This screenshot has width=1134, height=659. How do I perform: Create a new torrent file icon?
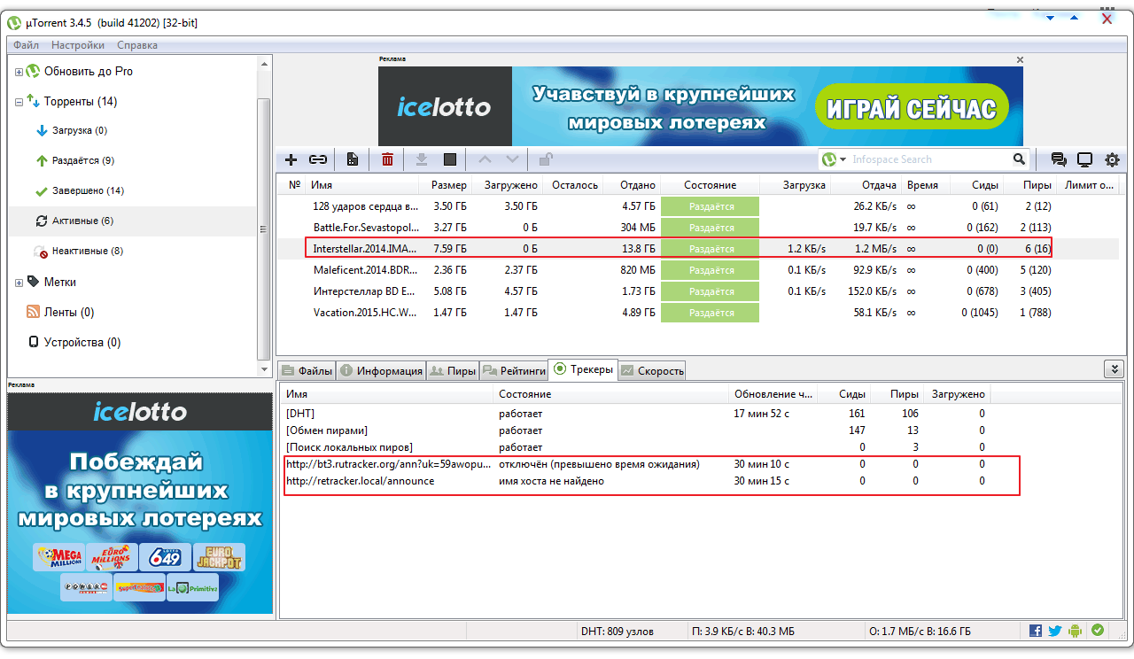(x=353, y=159)
